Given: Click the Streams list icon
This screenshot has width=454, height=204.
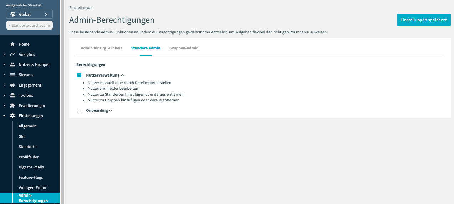Looking at the screenshot, I should coord(12,75).
